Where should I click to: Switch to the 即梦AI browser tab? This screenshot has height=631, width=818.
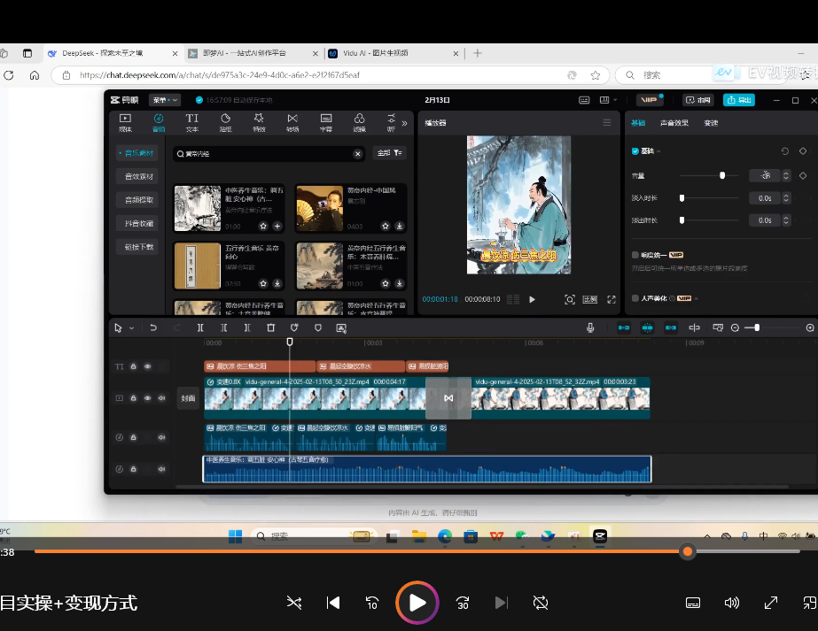(253, 53)
